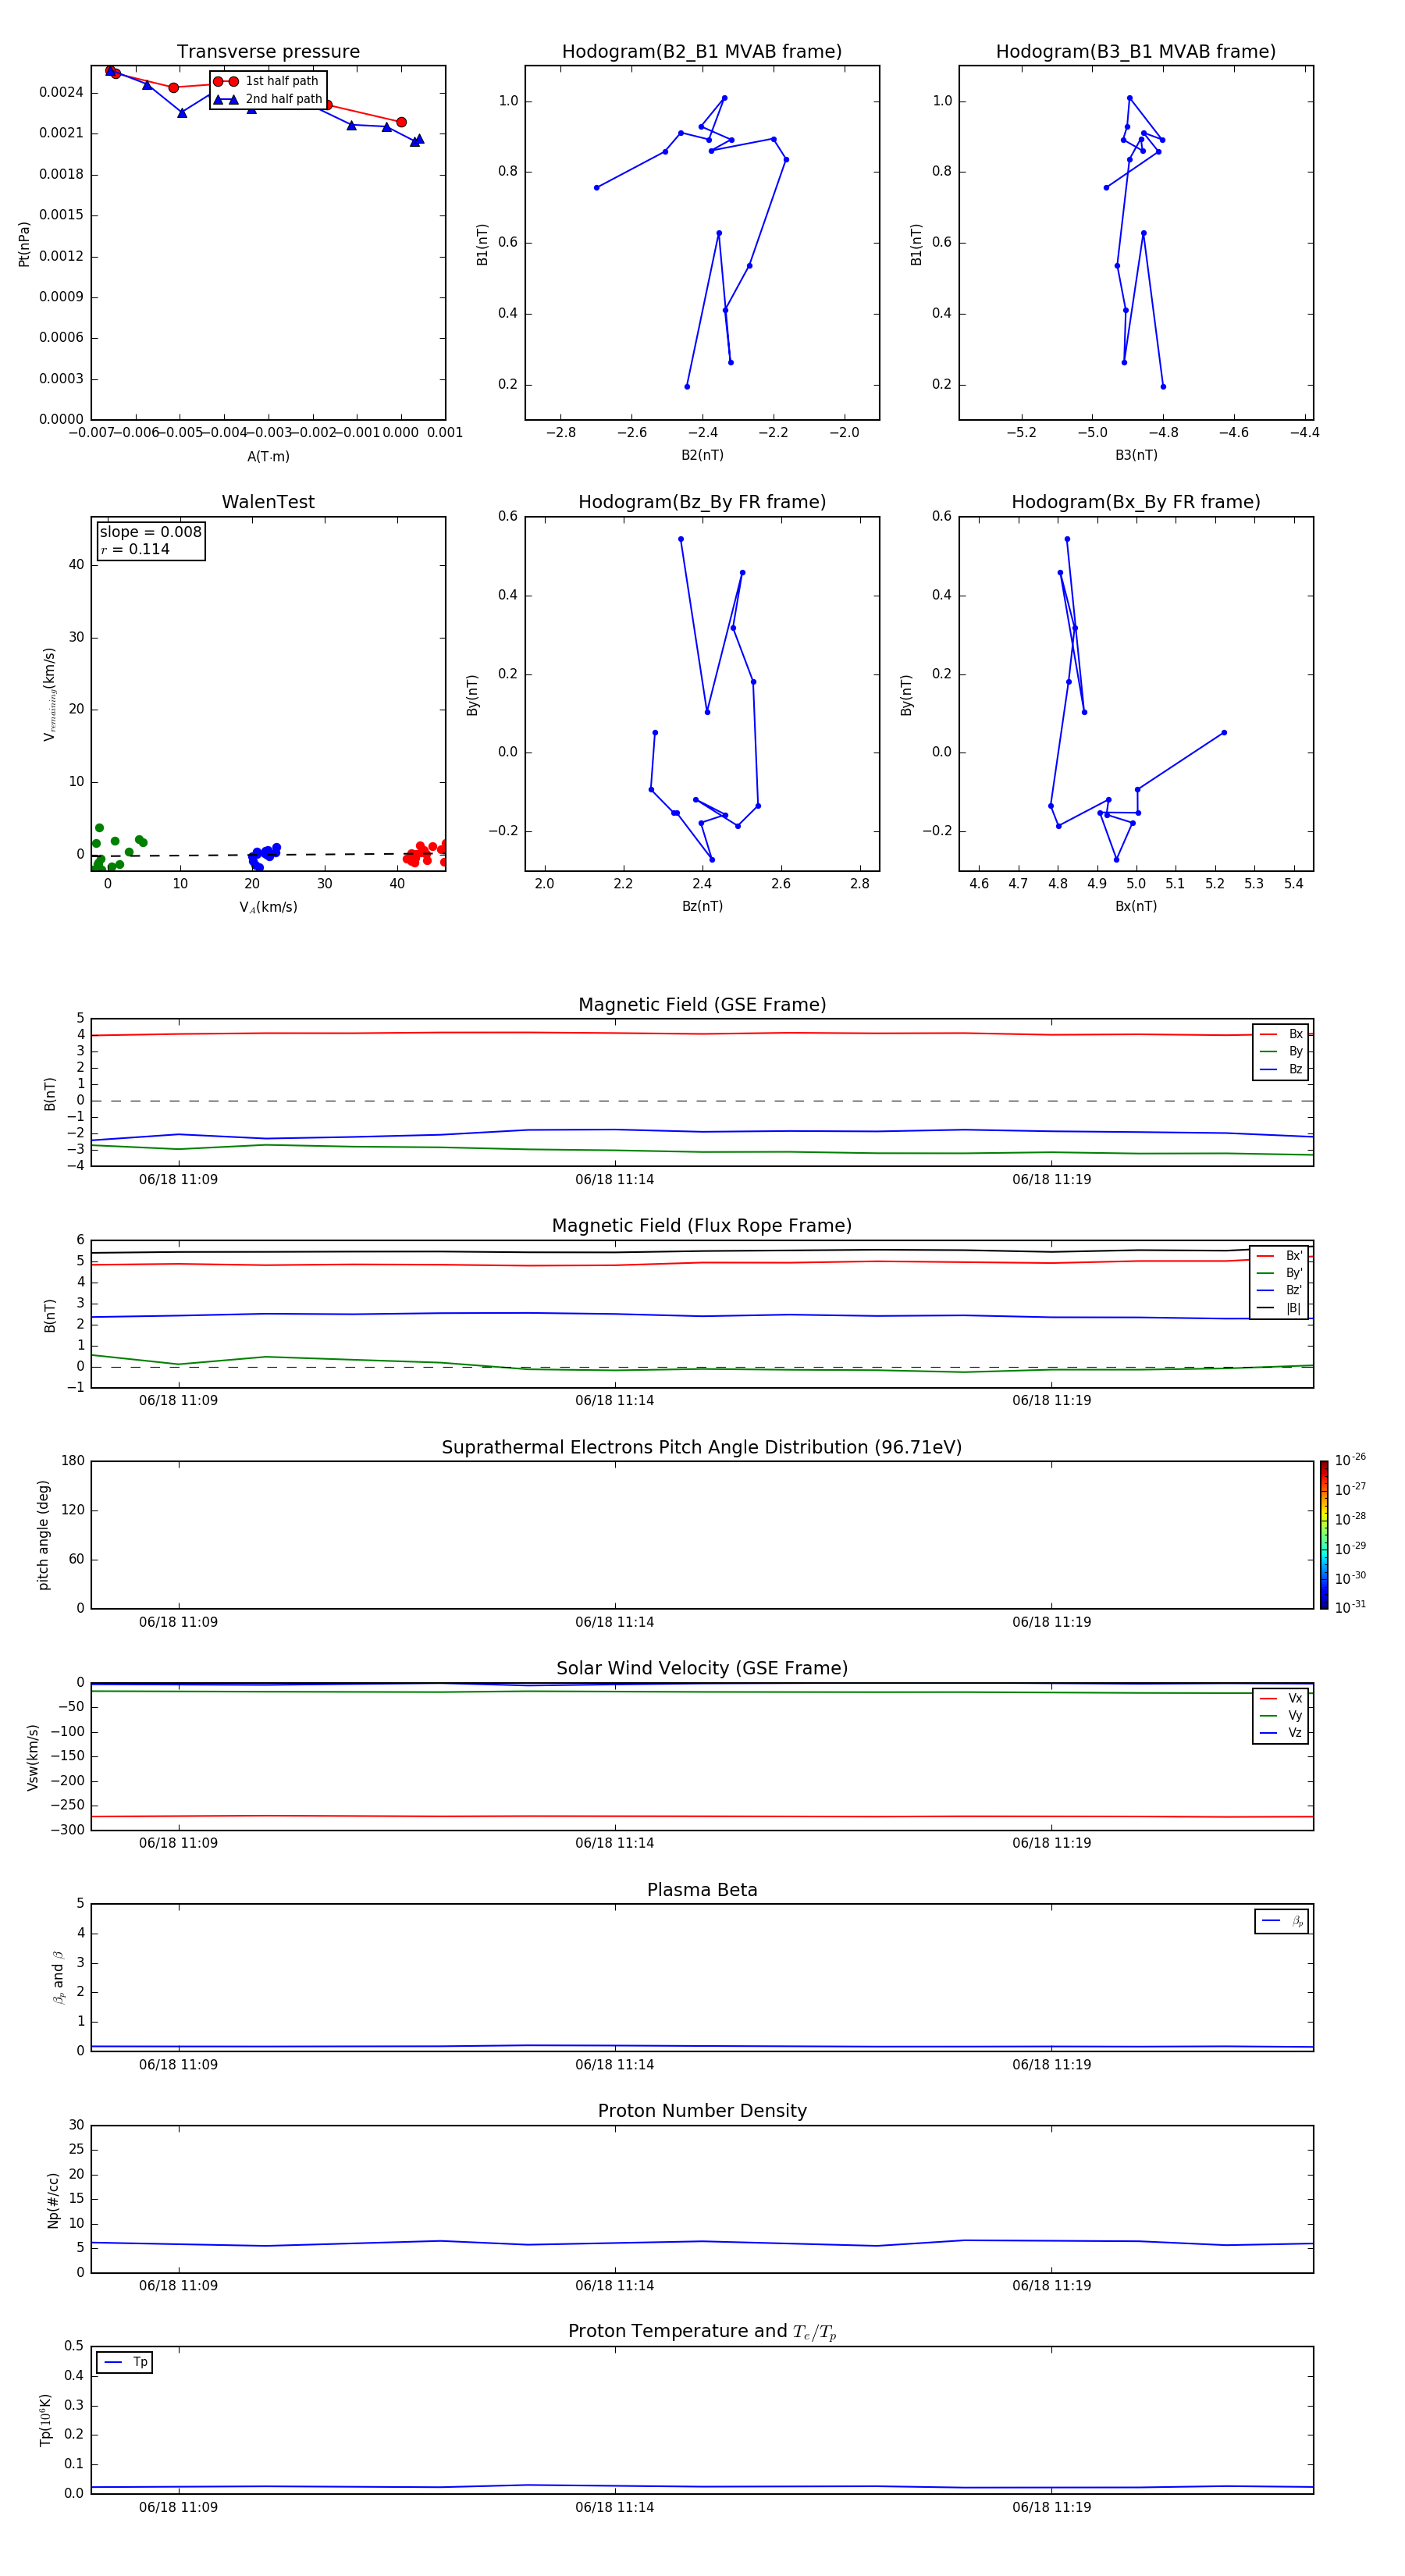Click the 'Tp' legend entry in temperature plot
The width and height of the screenshot is (1405, 2576).
125,2362
